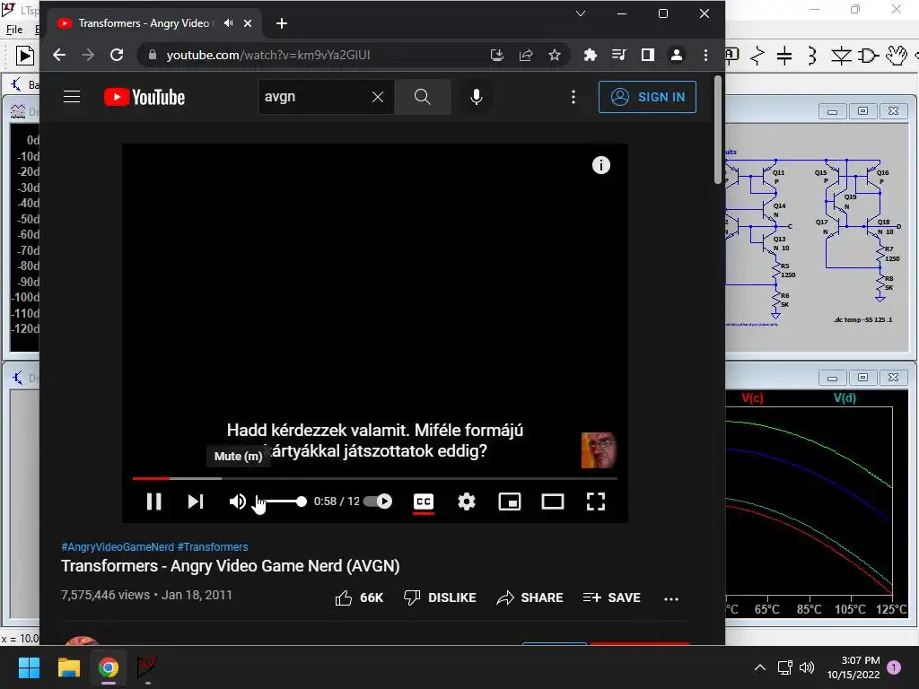Viewport: 919px width, 689px height.
Task: Toggle the autoplay switch
Action: click(x=378, y=501)
